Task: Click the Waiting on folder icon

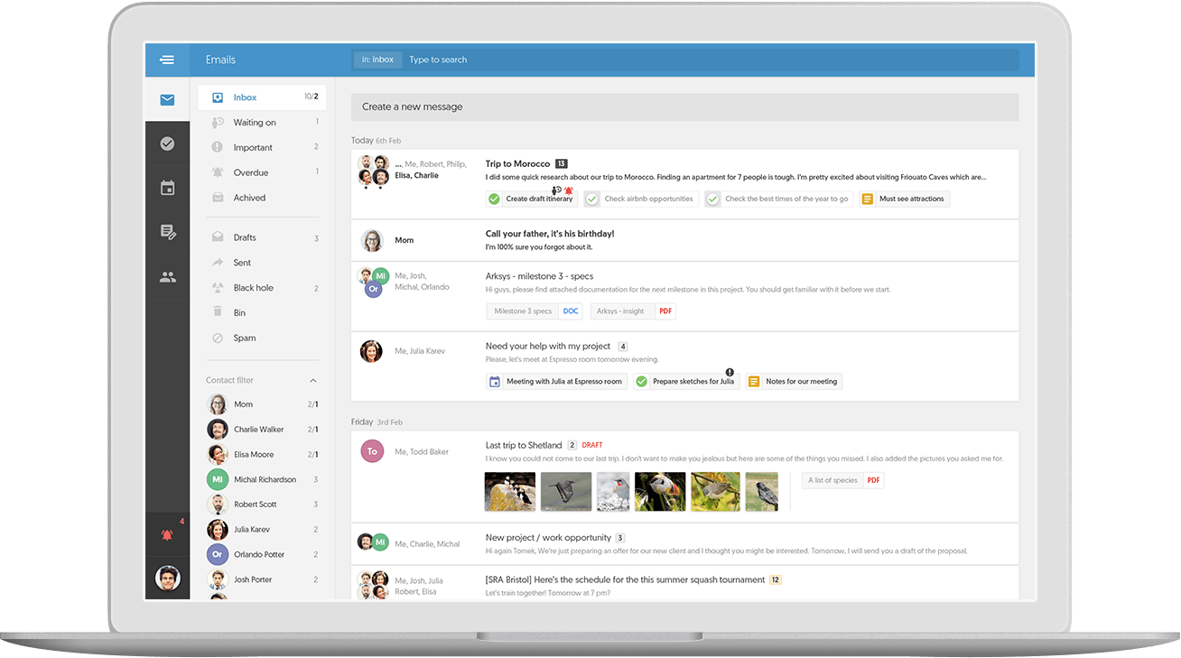Action: click(x=218, y=123)
